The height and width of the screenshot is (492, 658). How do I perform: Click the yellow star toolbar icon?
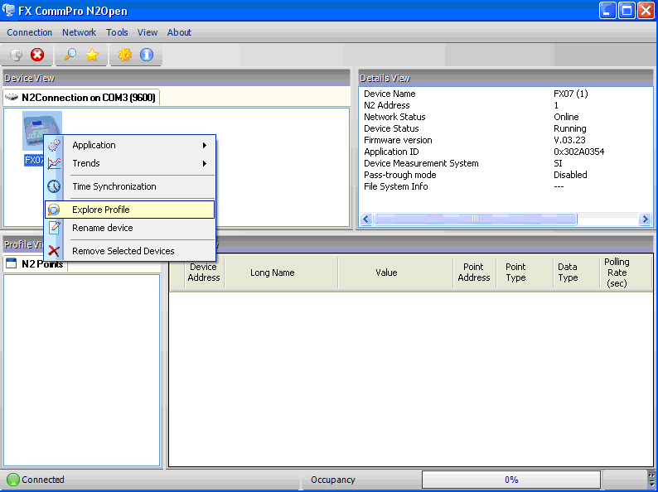tap(92, 55)
